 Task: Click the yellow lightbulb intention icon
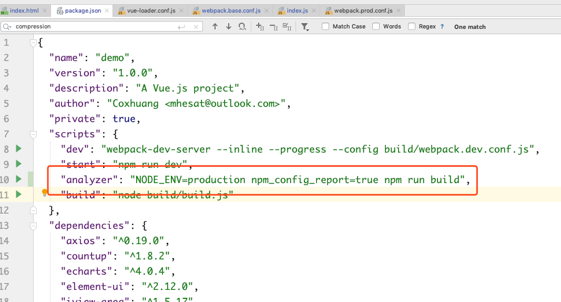(x=44, y=193)
